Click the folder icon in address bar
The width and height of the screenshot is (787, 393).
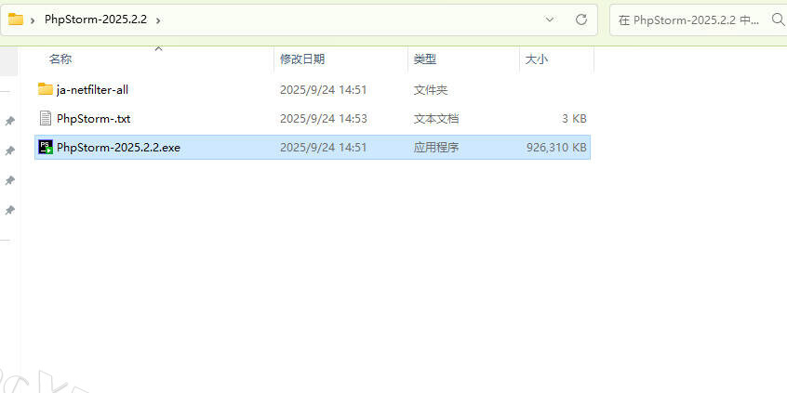(16, 19)
